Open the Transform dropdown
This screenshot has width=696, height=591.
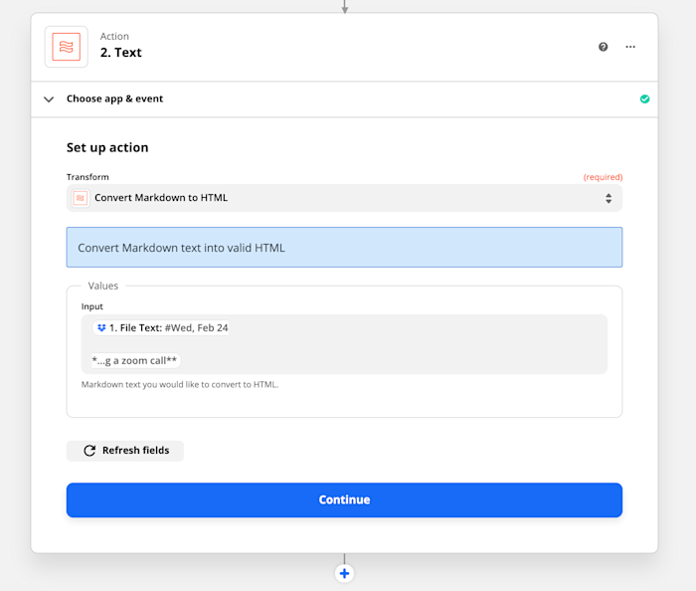coord(344,198)
